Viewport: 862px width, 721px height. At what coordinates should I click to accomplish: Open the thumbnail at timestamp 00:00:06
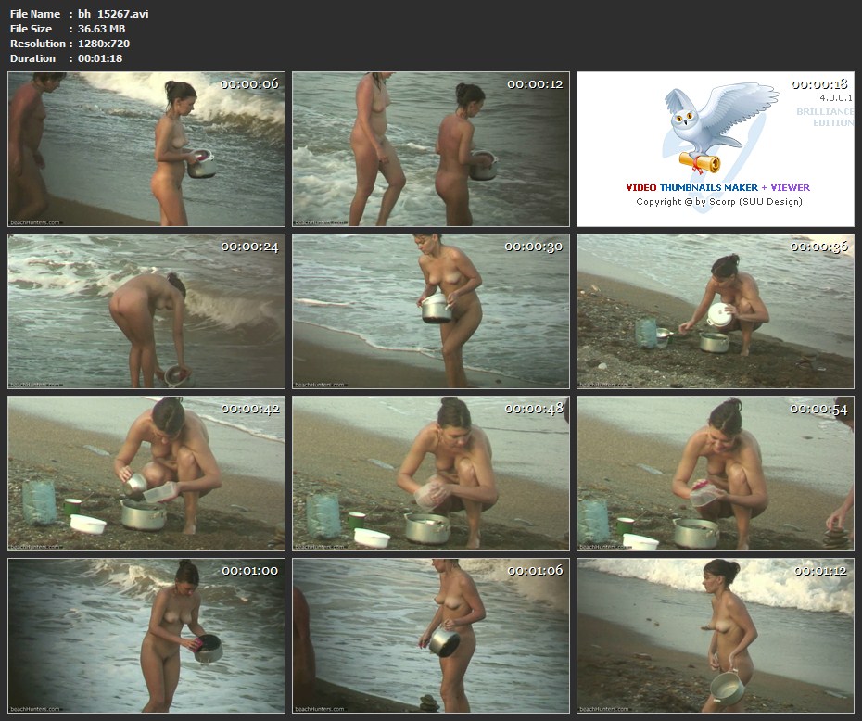pos(146,149)
